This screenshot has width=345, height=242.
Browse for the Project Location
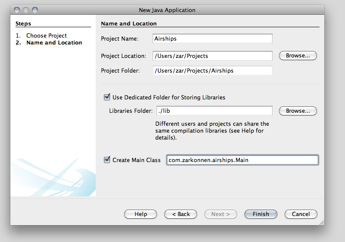pos(298,56)
